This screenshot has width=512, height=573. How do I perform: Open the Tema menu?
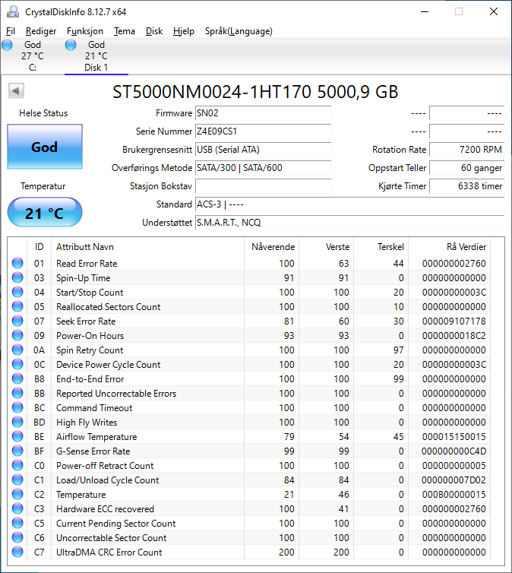pos(125,31)
